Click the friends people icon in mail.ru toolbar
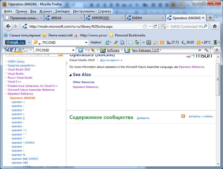The width and height of the screenshot is (223, 169). [x=137, y=42]
